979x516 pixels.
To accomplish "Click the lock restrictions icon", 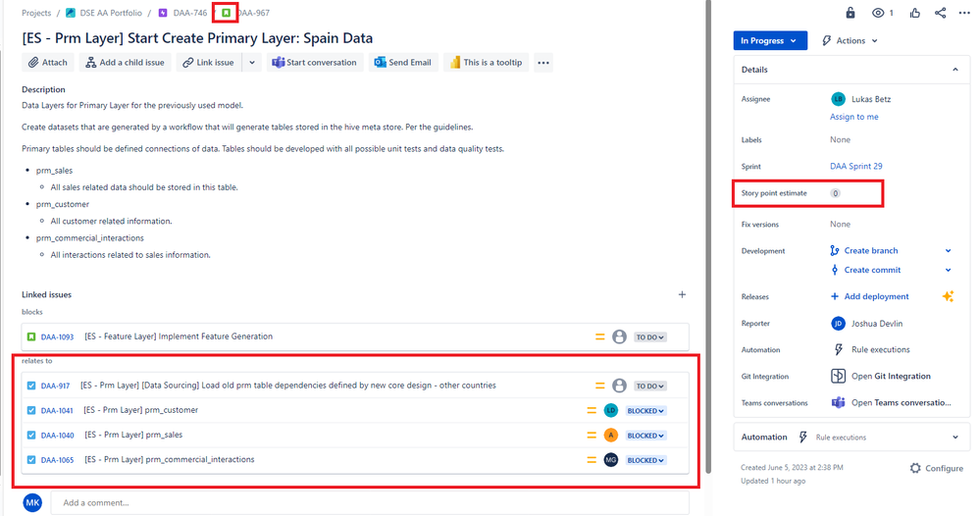I will click(x=850, y=13).
